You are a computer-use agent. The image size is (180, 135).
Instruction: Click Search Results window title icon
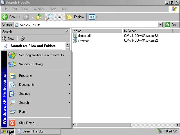[x=3, y=2]
